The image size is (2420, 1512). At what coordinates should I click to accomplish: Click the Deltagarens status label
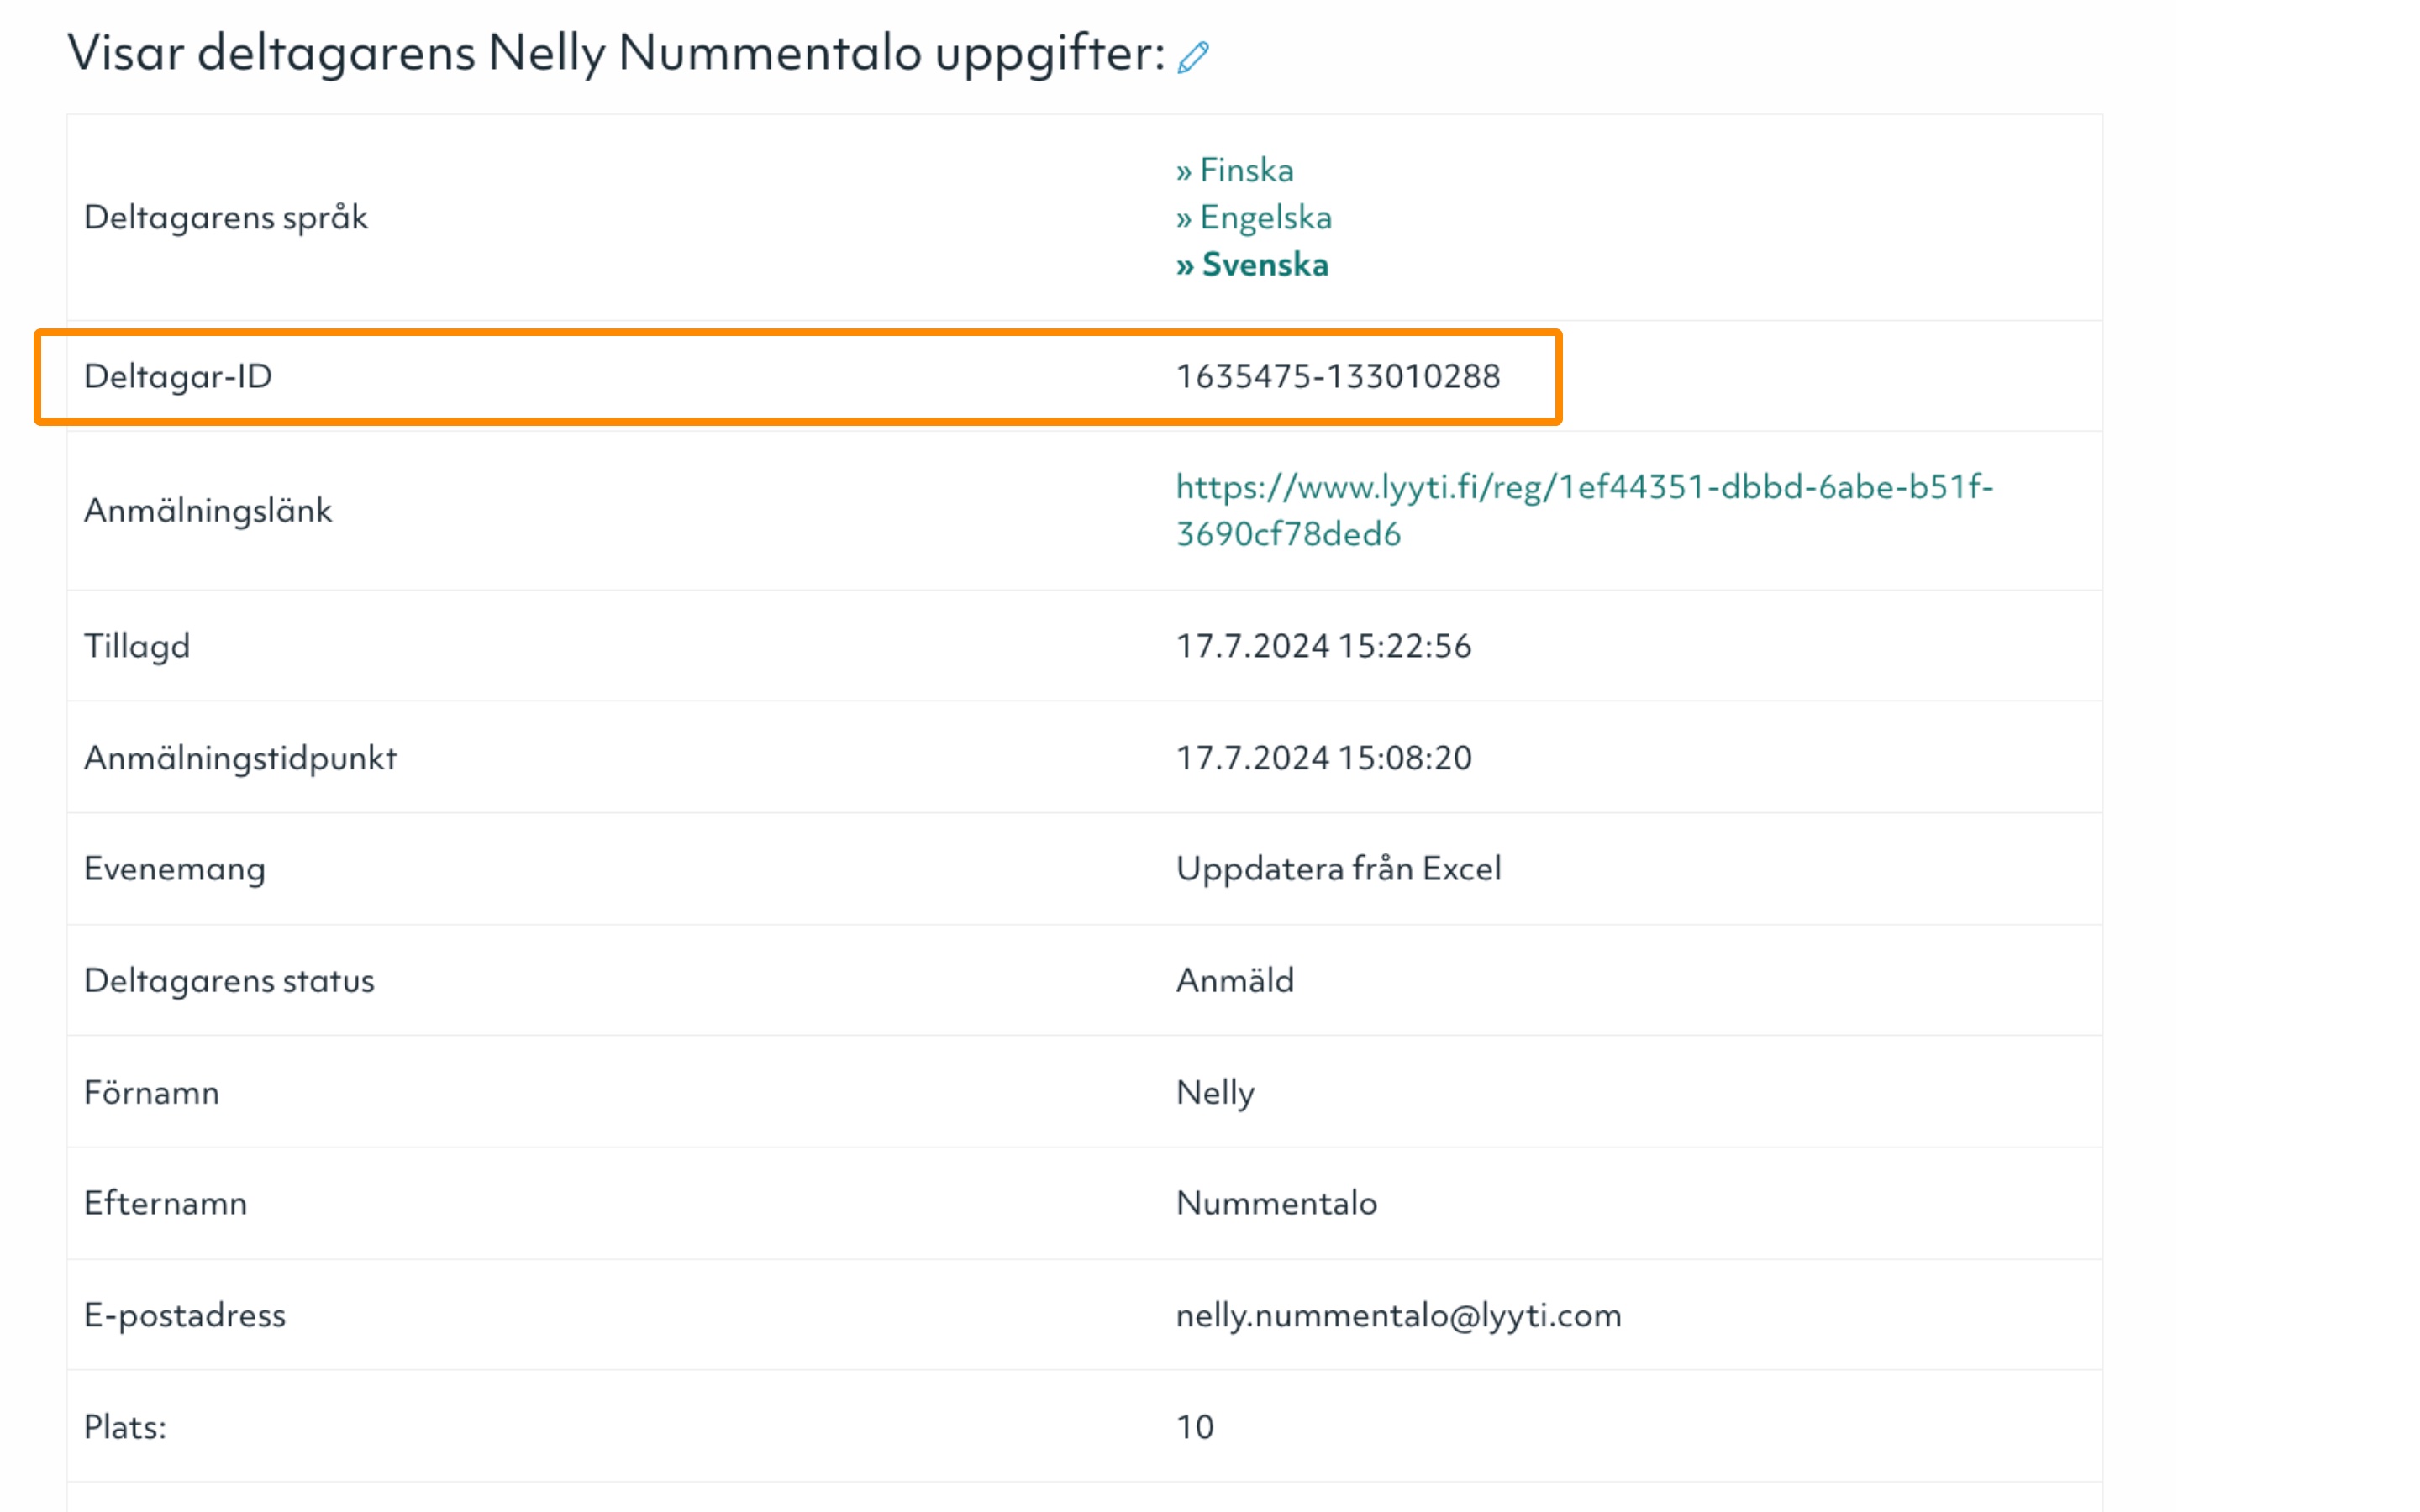[229, 981]
